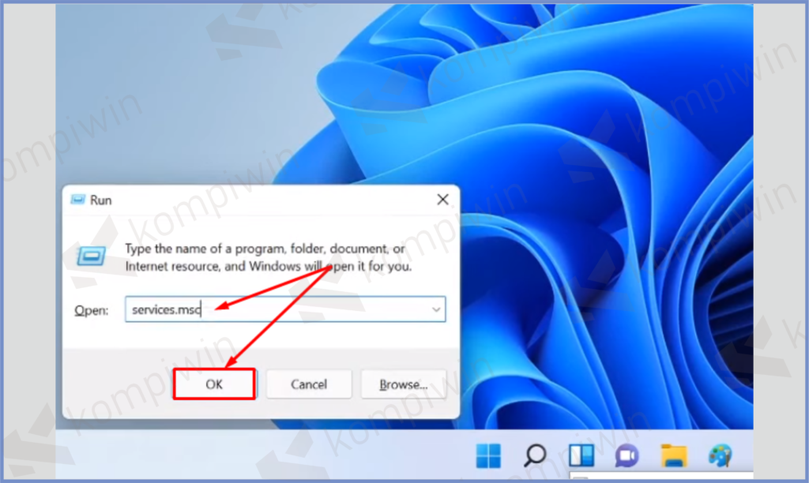Image resolution: width=809 pixels, height=483 pixels.
Task: Click empty dialog footer left of OK button
Action: (x=119, y=384)
